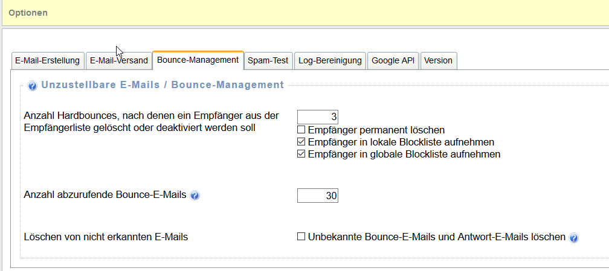Go to the Spam-Test tab
Image resolution: width=609 pixels, height=271 pixels.
(x=268, y=60)
